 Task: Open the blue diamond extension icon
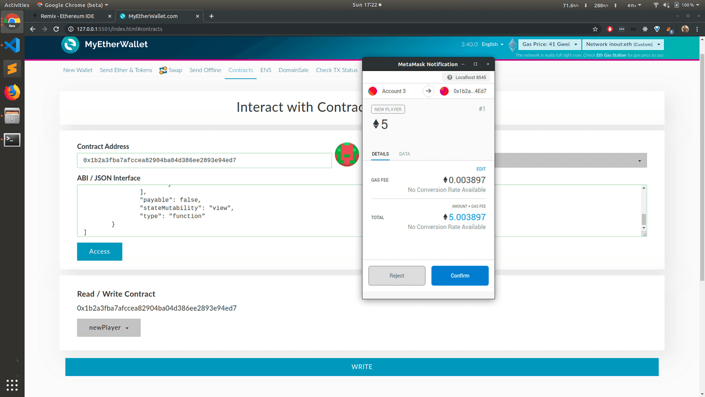[657, 29]
